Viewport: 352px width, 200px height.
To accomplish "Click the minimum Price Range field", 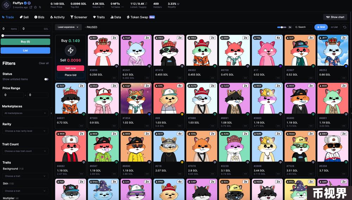I will [13, 95].
